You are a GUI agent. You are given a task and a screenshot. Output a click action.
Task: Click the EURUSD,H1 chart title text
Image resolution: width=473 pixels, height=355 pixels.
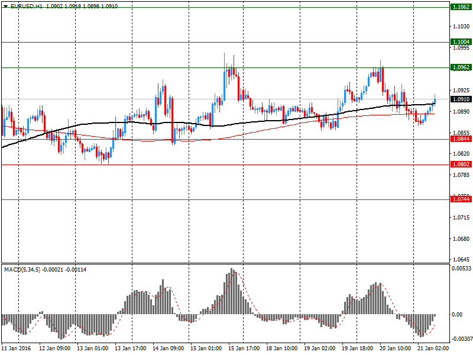tap(27, 6)
